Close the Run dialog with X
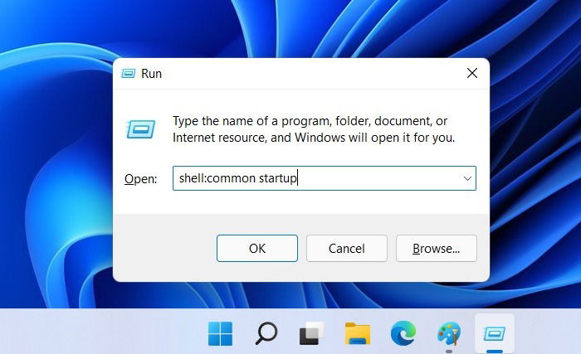This screenshot has width=581, height=354. tap(472, 73)
